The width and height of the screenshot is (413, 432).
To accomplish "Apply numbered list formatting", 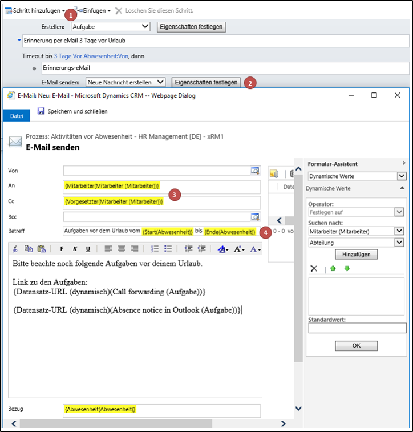I will 155,249.
